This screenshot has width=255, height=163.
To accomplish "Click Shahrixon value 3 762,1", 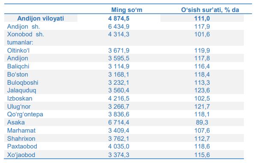I will pos(119,139).
